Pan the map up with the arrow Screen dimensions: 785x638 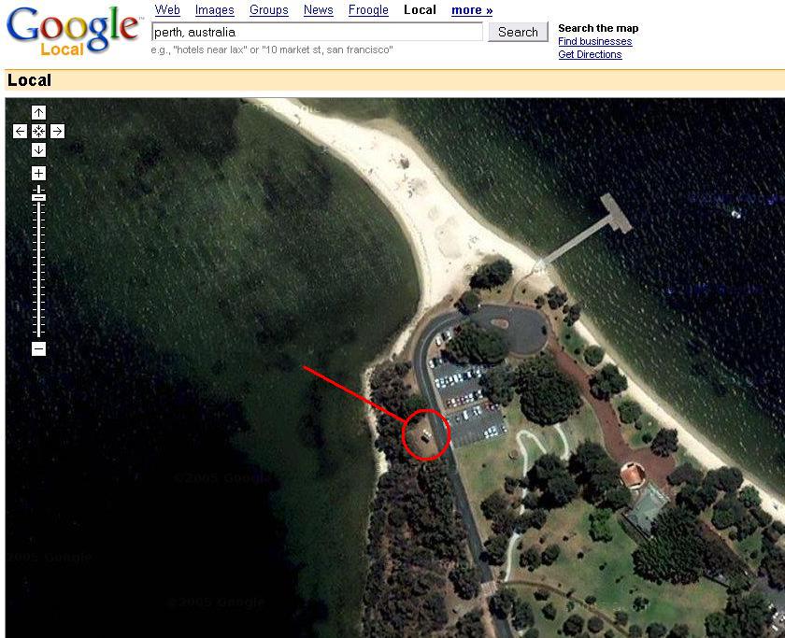[38, 113]
